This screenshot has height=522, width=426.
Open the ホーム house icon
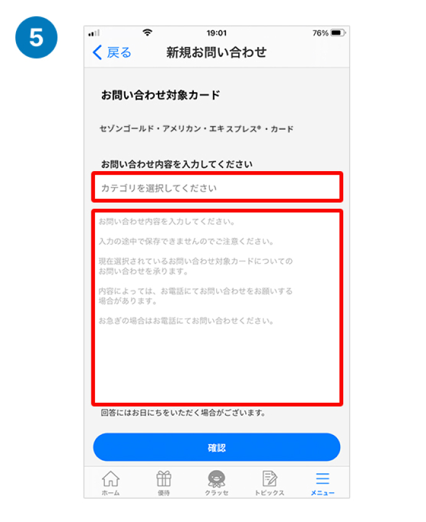coord(111,479)
